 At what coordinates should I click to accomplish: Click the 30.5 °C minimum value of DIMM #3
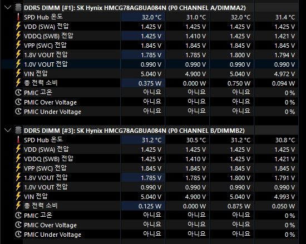196,140
